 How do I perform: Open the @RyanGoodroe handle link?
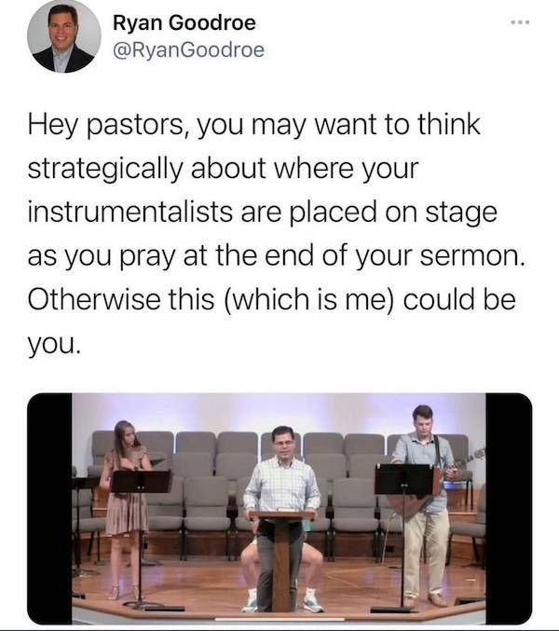click(x=187, y=50)
